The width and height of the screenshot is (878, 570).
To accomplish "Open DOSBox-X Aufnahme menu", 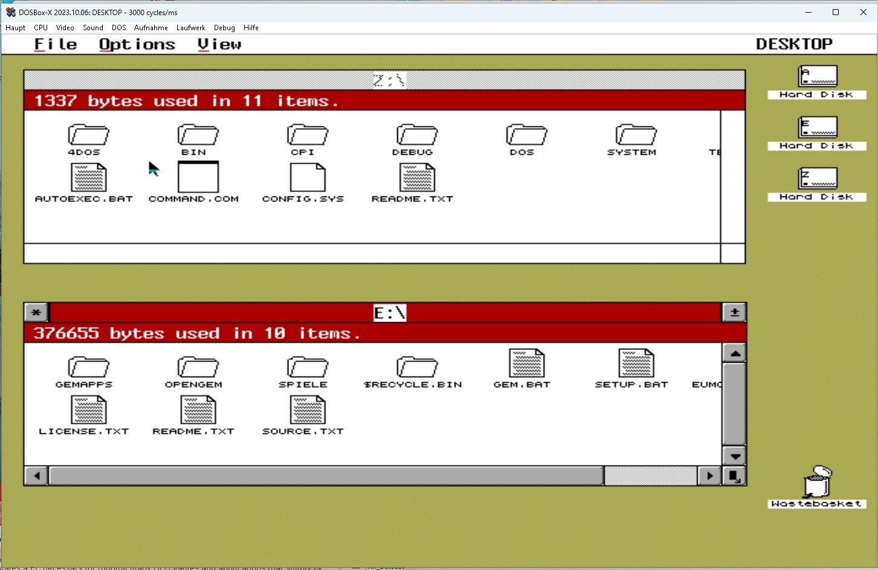I will point(151,28).
